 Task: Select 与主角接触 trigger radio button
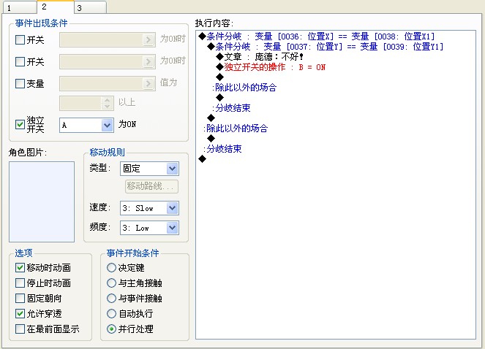pyautogui.click(x=111, y=283)
